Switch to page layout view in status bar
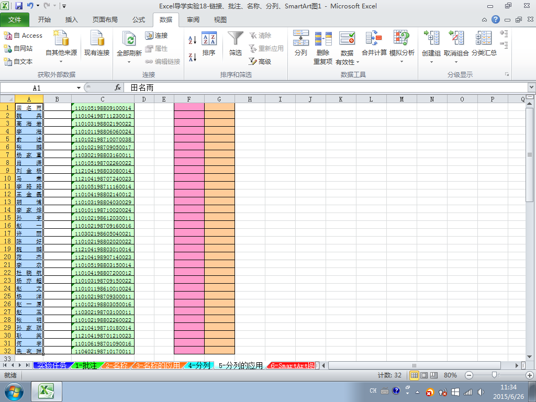The image size is (536, 402). pos(424,375)
